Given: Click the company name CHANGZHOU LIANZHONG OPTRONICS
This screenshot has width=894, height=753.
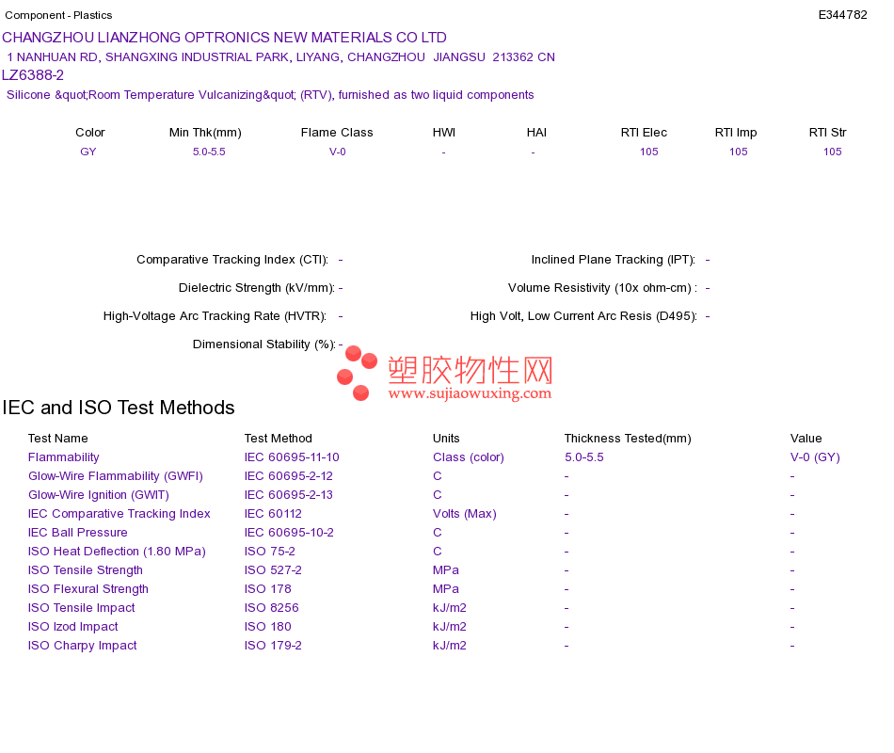Looking at the screenshot, I should (224, 38).
